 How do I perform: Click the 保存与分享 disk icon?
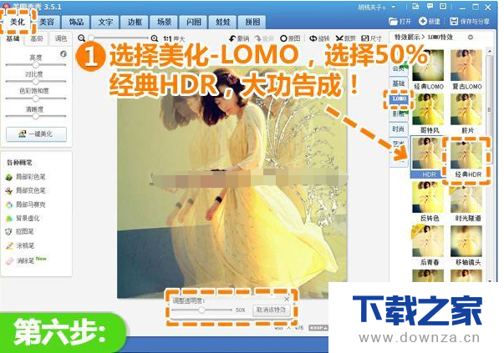(454, 22)
